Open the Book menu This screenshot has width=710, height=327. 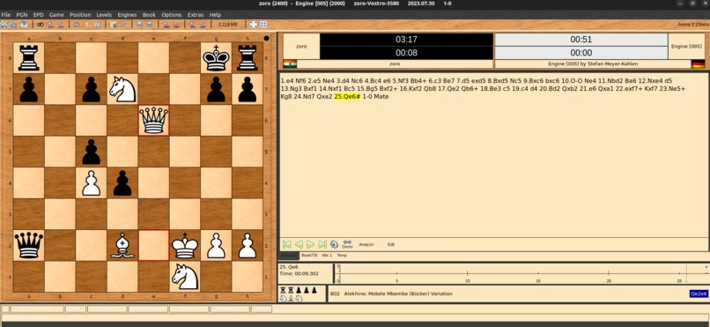coord(149,15)
